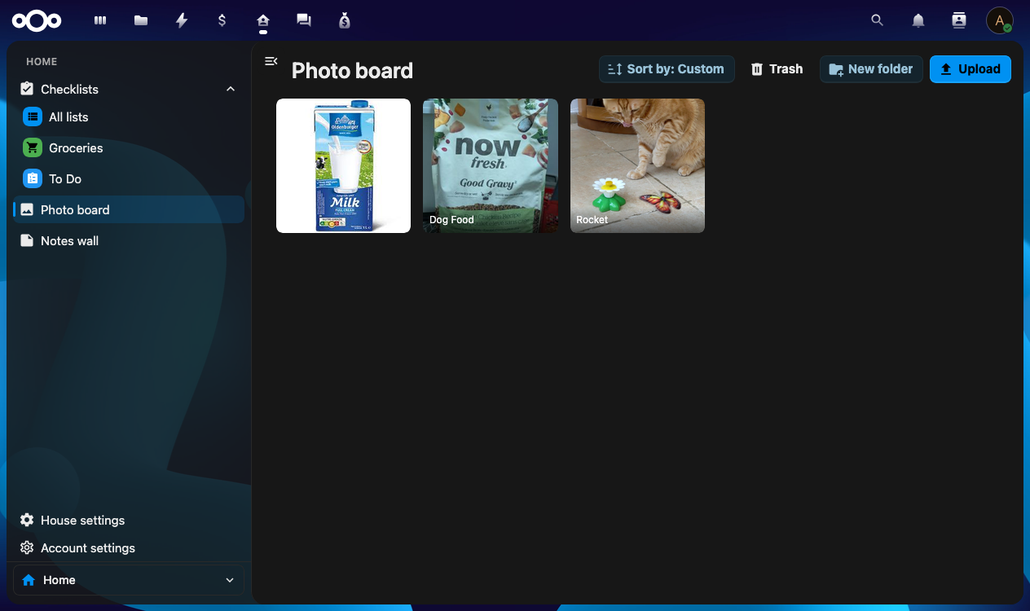Click the Photo board image icon
The image size is (1030, 611).
[27, 209]
